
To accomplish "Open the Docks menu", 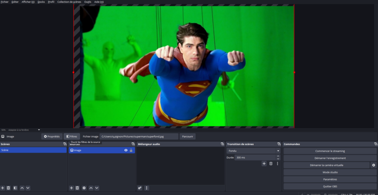I will pyautogui.click(x=41, y=2).
